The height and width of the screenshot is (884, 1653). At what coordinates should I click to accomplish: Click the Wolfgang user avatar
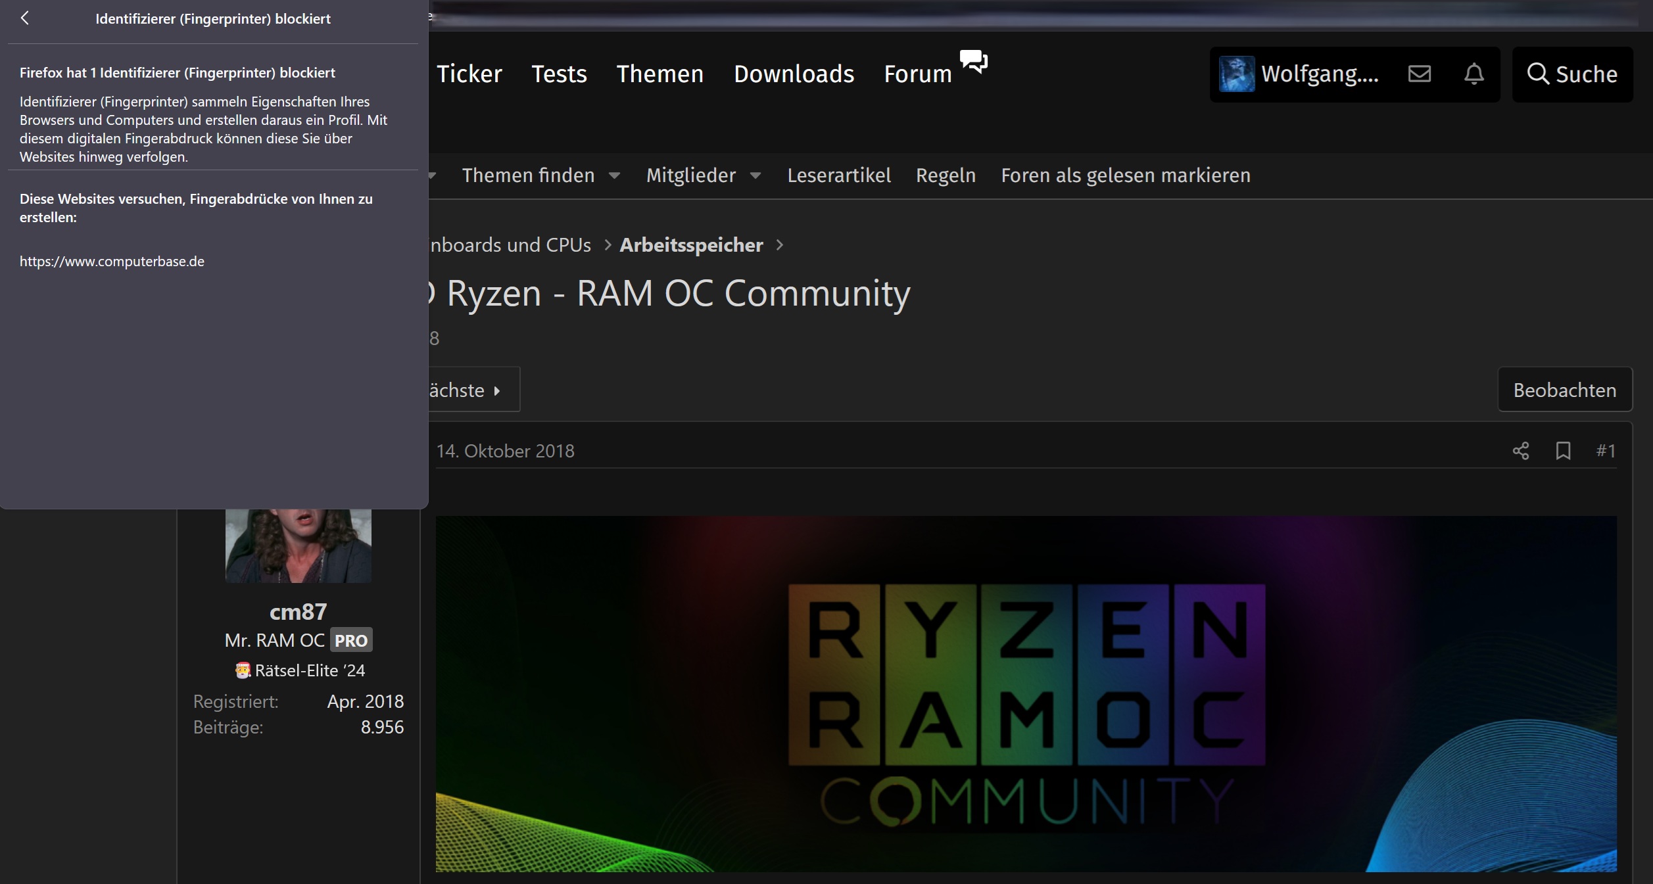(1237, 74)
